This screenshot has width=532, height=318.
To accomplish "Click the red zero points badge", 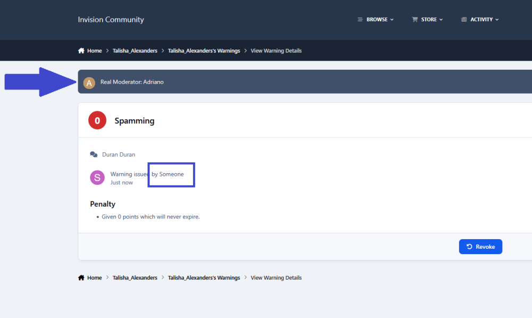I will 97,120.
